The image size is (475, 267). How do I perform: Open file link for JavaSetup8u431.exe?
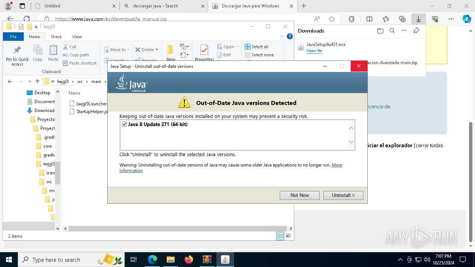[x=314, y=51]
